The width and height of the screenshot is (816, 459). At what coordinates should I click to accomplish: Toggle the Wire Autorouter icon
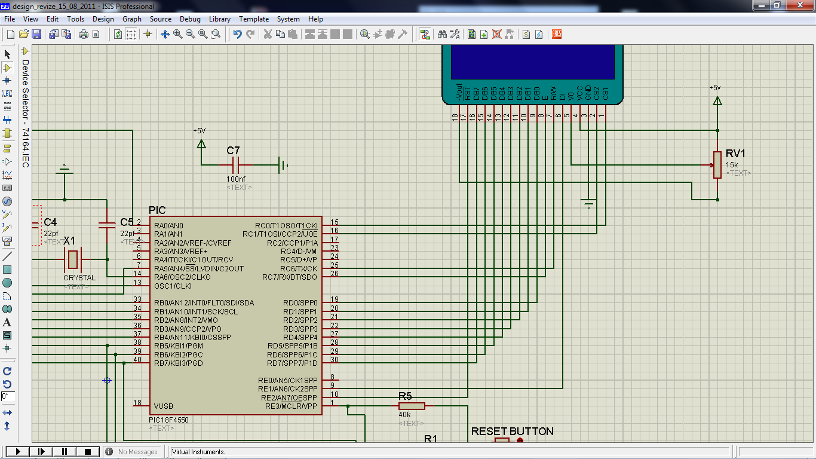coord(425,34)
